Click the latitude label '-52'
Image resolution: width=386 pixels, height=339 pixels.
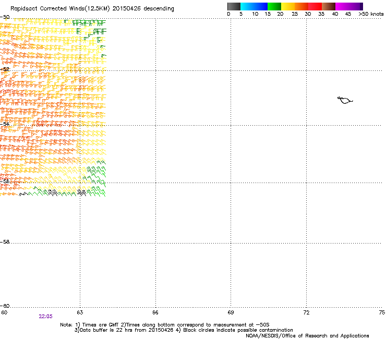5,69
